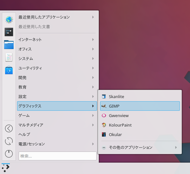This screenshot has width=190, height=174.
Task: Expand arrow next to システム
Action: [x=93, y=59]
